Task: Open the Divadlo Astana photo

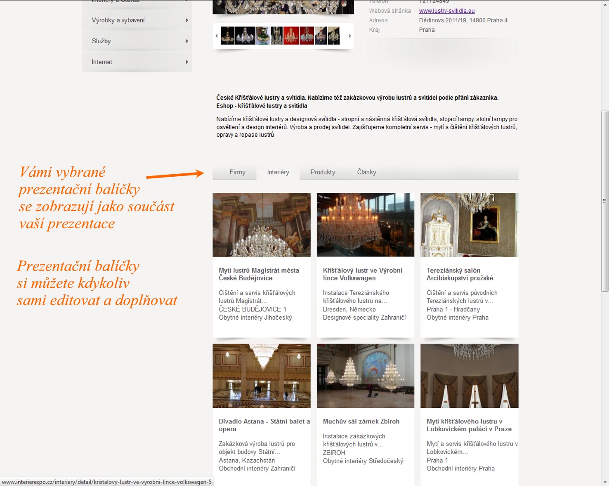Action: 262,376
